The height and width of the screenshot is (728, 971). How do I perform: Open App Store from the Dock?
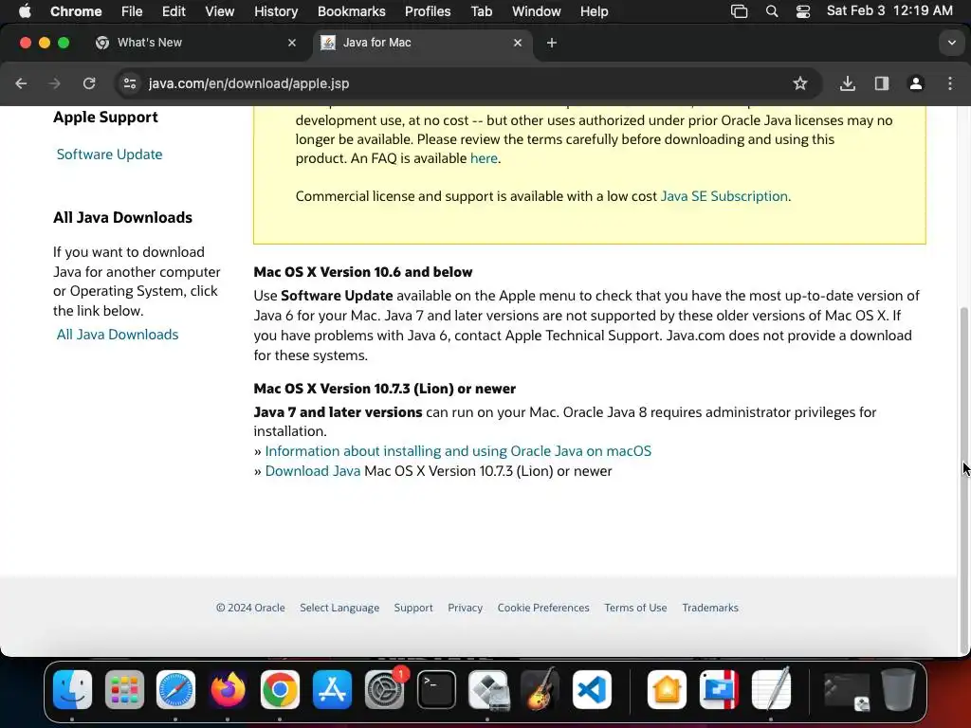pyautogui.click(x=332, y=690)
